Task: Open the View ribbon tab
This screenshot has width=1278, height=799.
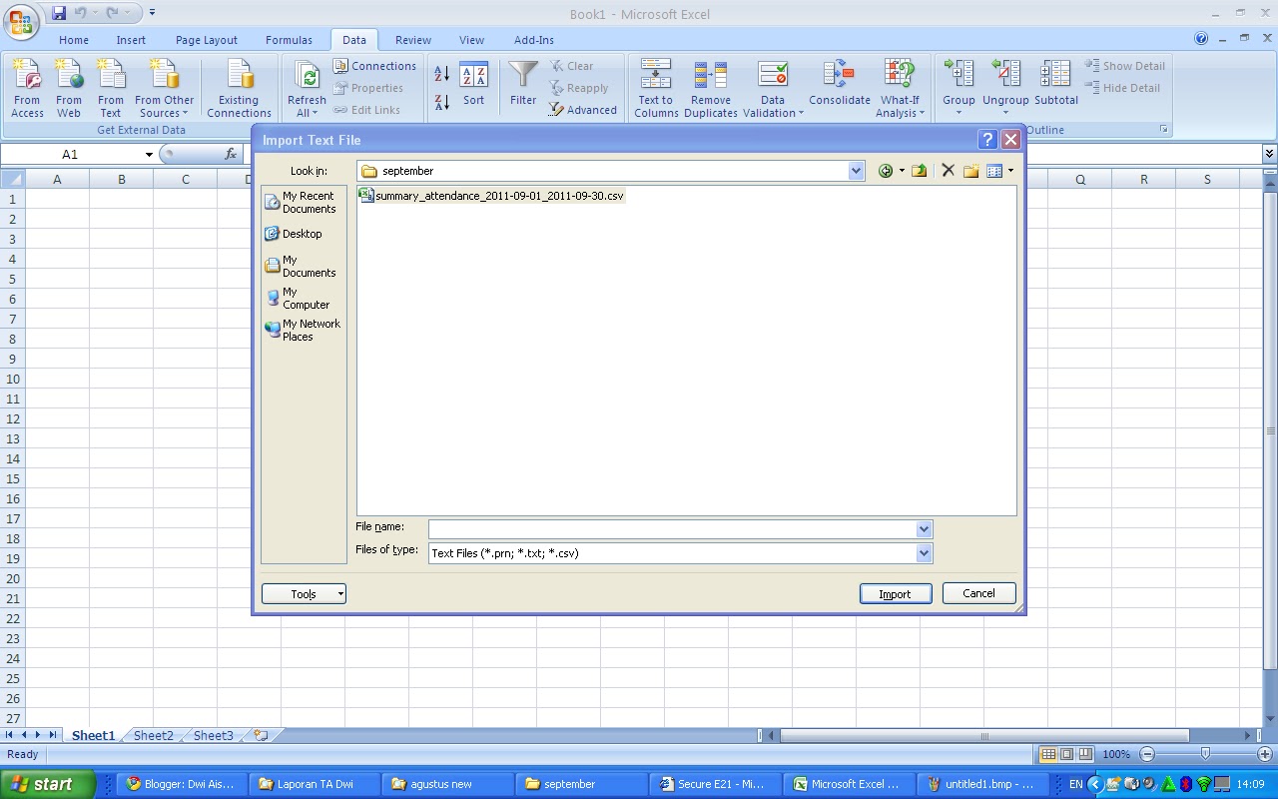Action: click(471, 40)
